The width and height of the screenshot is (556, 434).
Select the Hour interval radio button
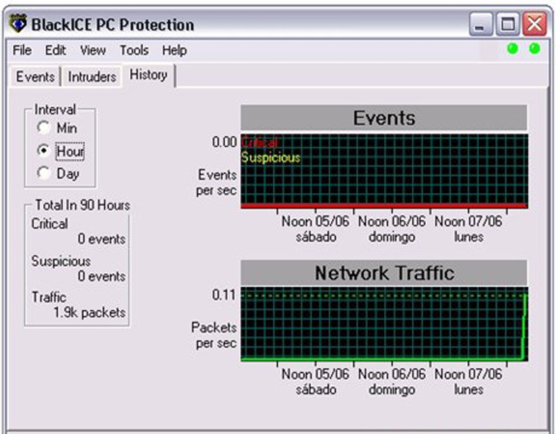click(x=43, y=150)
